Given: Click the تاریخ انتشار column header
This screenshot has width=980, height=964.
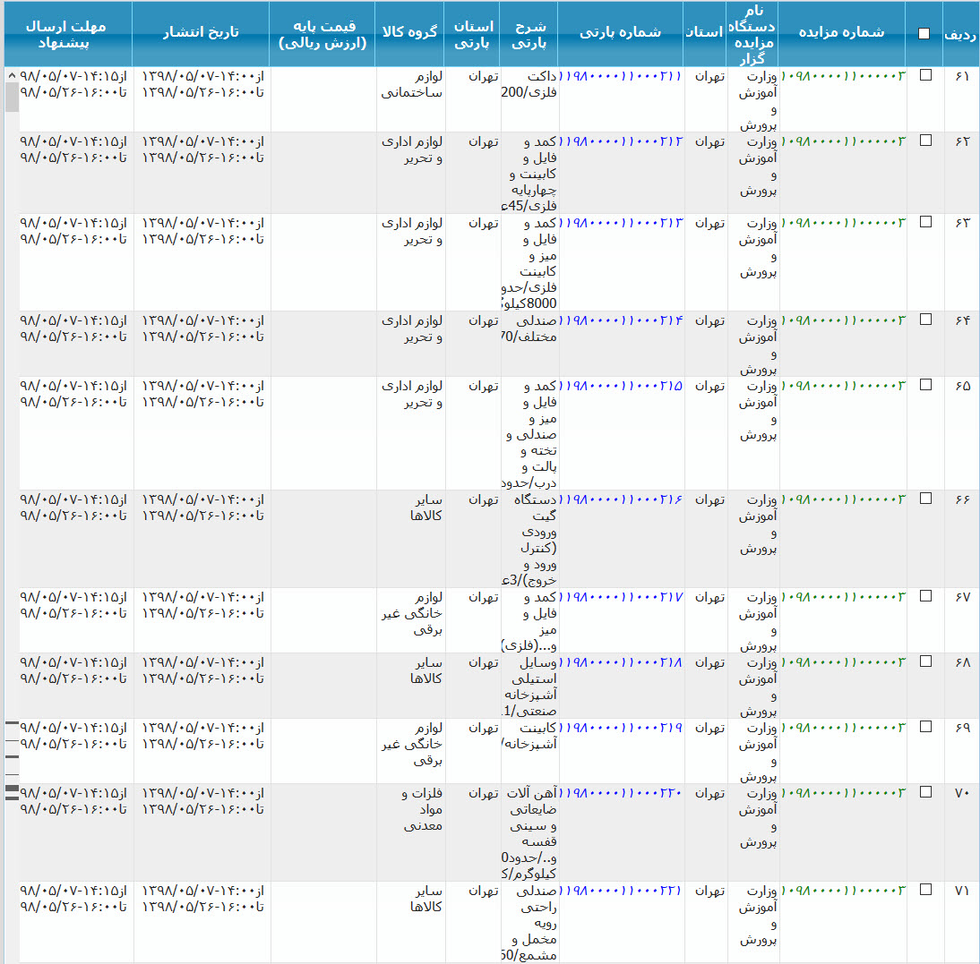Looking at the screenshot, I should 201,32.
